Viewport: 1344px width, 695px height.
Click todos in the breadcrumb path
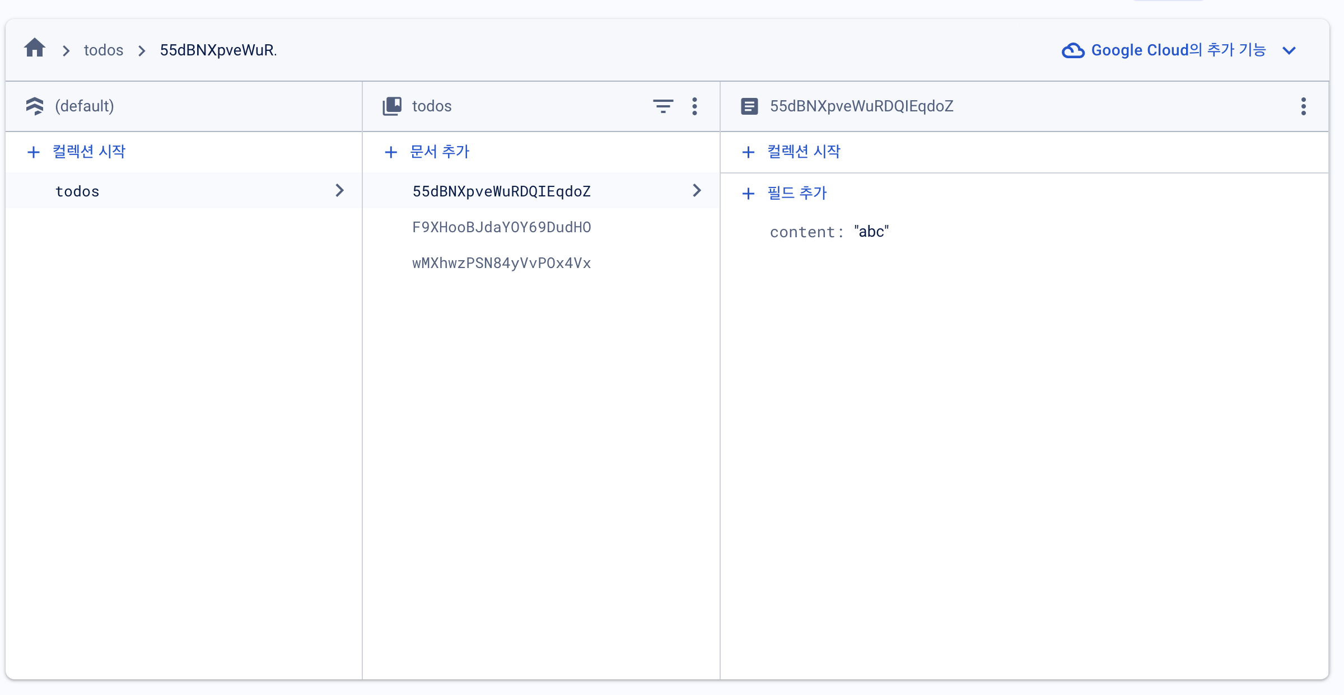(x=104, y=50)
